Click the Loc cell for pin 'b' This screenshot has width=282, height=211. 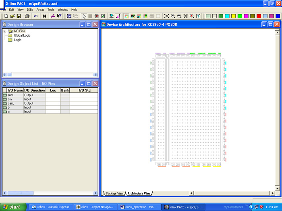click(53, 107)
